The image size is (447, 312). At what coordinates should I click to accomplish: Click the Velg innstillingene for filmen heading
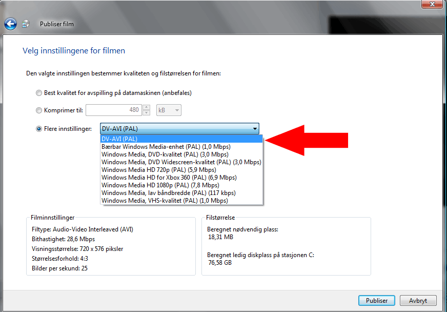tap(74, 51)
